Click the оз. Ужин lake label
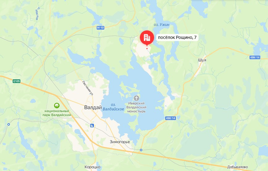The width and height of the screenshot is (268, 171). tap(161, 25)
